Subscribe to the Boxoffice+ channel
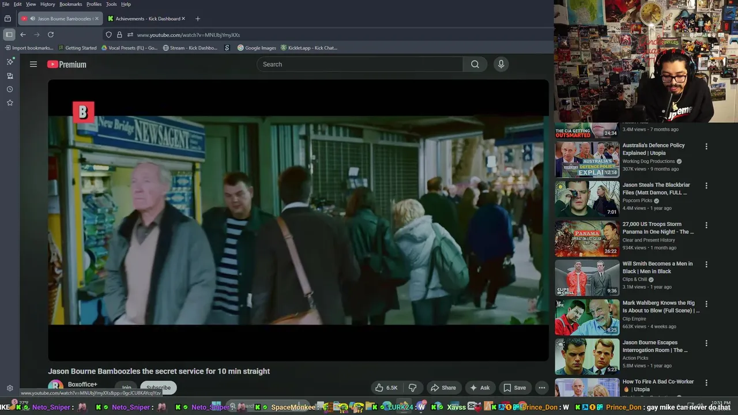The height and width of the screenshot is (415, 738). click(158, 388)
